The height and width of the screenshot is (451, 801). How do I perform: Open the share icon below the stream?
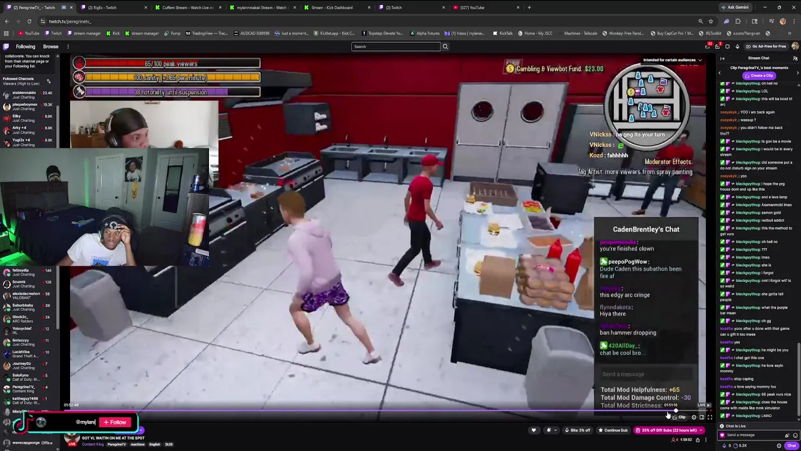click(698, 440)
